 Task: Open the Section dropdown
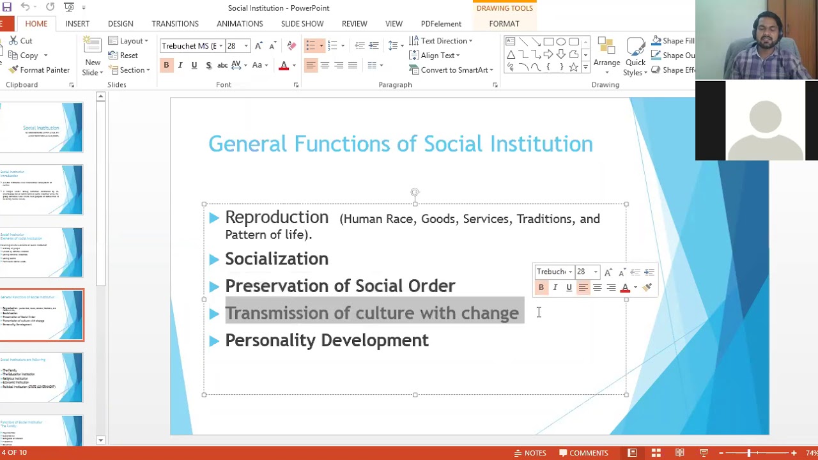[128, 70]
